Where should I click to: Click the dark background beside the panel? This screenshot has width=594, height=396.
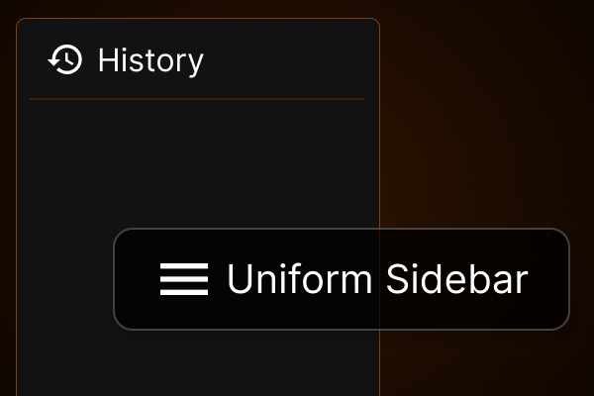tap(487, 114)
